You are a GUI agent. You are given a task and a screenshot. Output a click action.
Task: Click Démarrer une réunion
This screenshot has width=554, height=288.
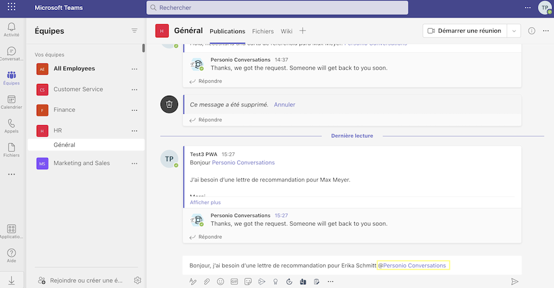click(465, 30)
